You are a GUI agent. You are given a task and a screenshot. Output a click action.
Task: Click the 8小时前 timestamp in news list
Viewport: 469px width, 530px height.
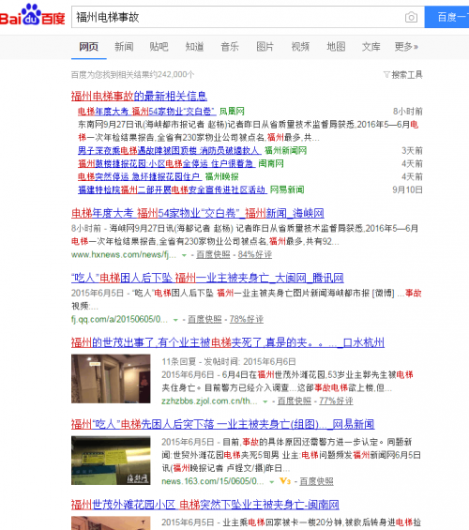click(x=407, y=112)
